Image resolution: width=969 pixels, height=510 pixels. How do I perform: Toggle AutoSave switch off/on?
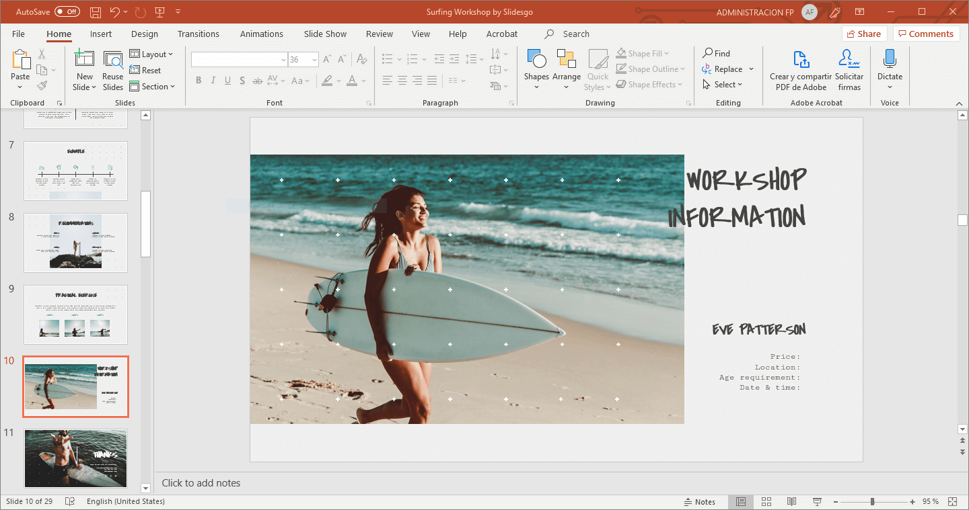pos(67,12)
